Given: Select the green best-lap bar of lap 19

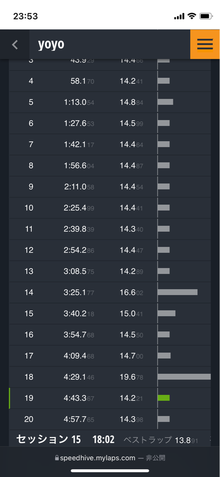Looking at the screenshot, I should point(164,397).
